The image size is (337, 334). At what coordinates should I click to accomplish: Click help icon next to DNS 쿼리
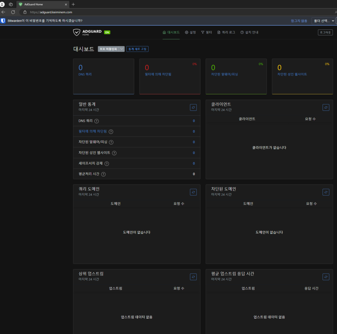coord(96,121)
